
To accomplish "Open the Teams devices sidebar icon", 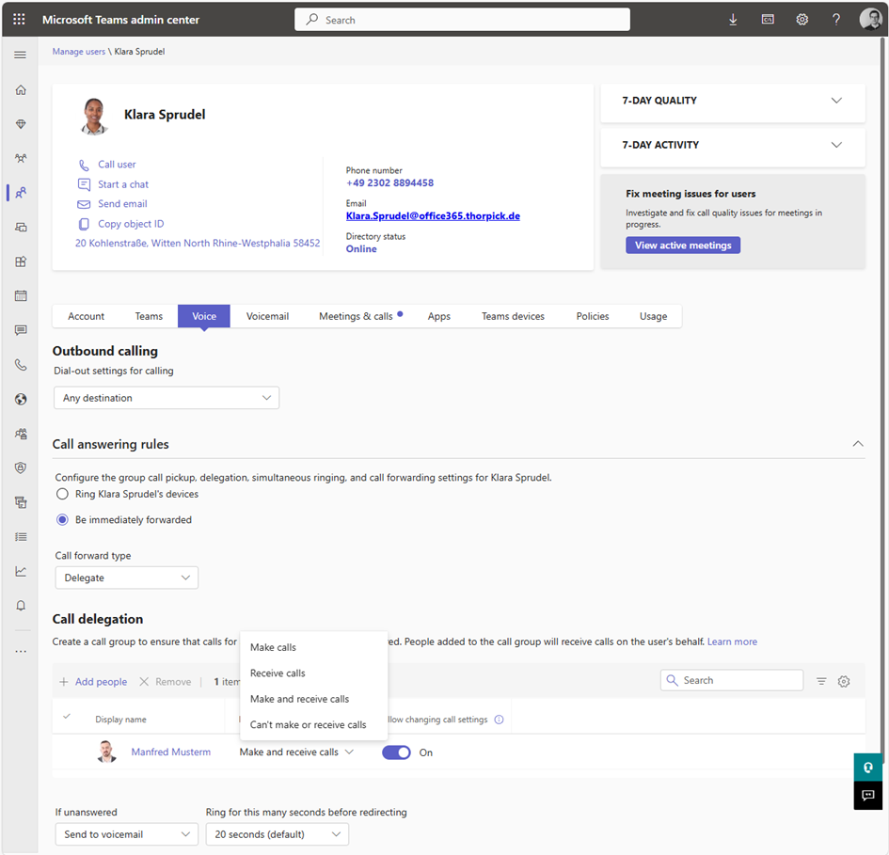I will coord(21,228).
